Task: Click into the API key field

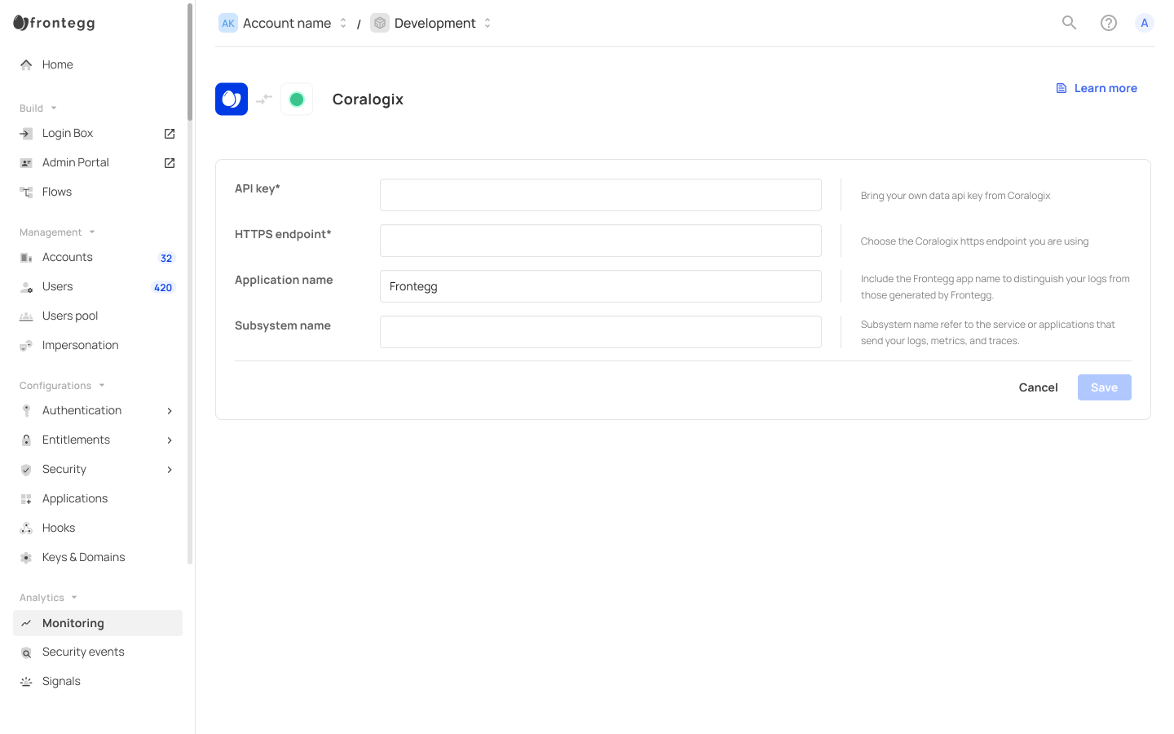Action: pos(600,195)
